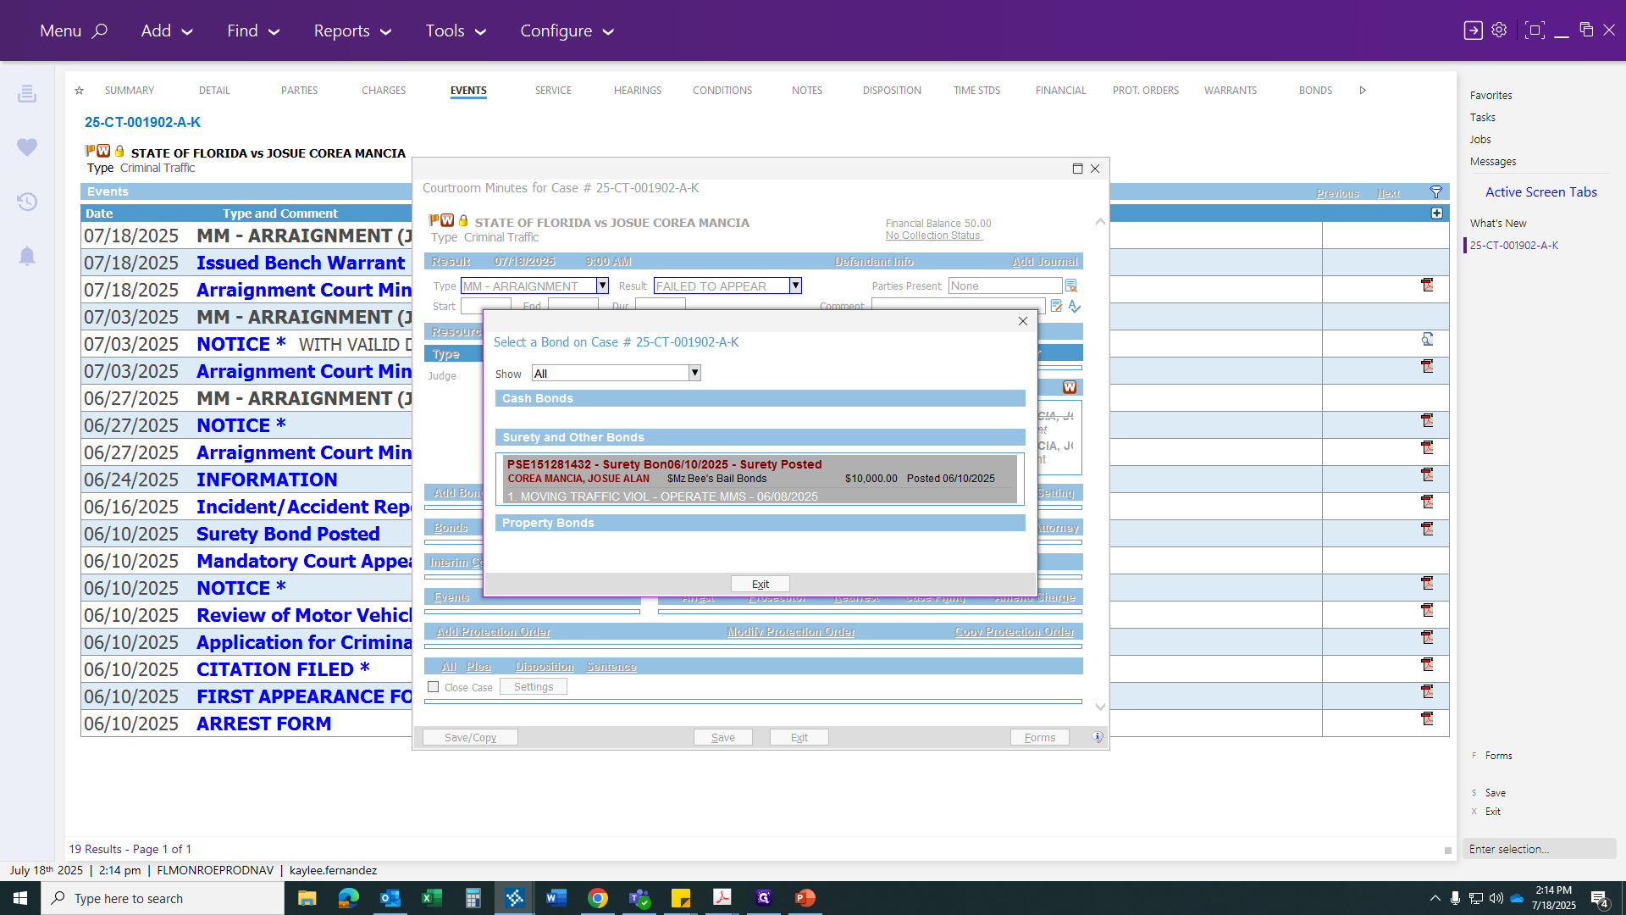Open the Messages link in right panel

[x=1493, y=162]
